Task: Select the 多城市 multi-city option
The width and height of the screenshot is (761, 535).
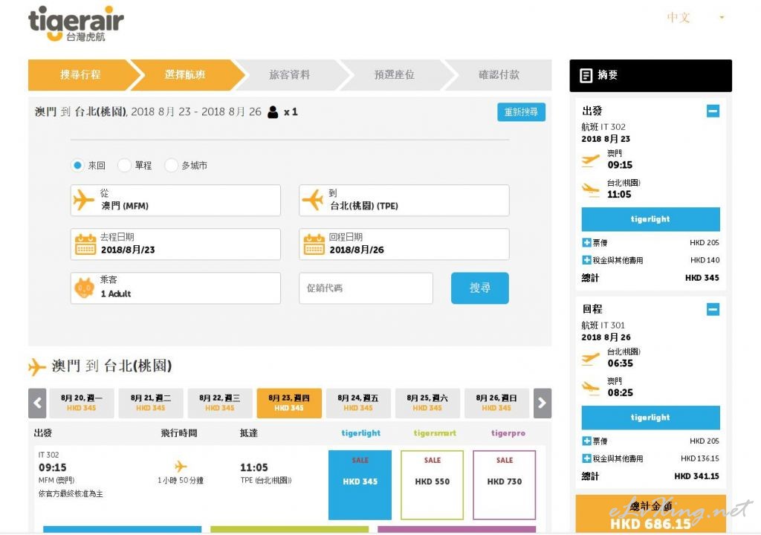Action: click(172, 166)
